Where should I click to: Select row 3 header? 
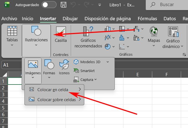click(x=4, y=94)
